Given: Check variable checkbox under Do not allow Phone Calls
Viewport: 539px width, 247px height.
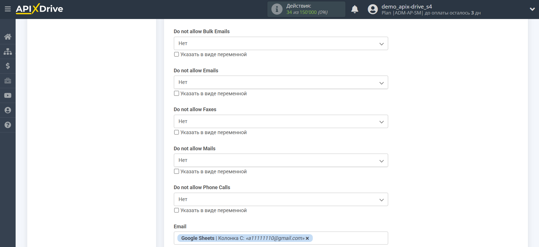Looking at the screenshot, I should point(177,210).
